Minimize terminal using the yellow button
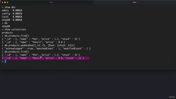The height and width of the screenshot is (99, 176). 5,2
